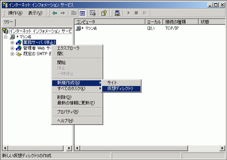Close the IIS window
This screenshot has height=160, width=227.
point(222,5)
